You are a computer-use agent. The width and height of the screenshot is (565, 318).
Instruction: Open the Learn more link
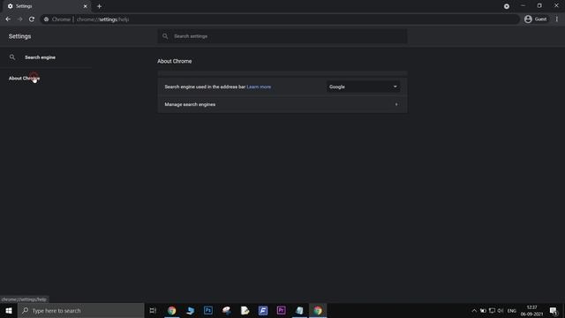[259, 87]
